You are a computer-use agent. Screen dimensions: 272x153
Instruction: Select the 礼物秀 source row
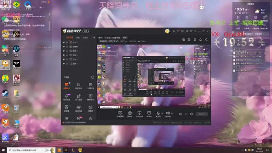79,47
